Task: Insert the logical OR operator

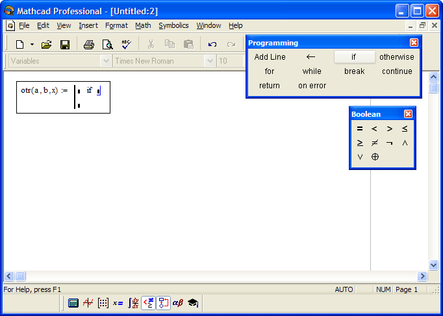Action: [360, 157]
